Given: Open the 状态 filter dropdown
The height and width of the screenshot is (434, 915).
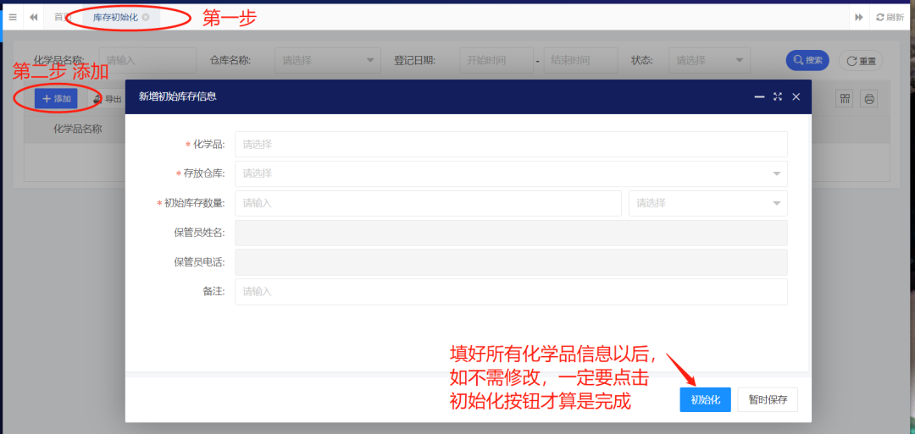Looking at the screenshot, I should pyautogui.click(x=708, y=60).
